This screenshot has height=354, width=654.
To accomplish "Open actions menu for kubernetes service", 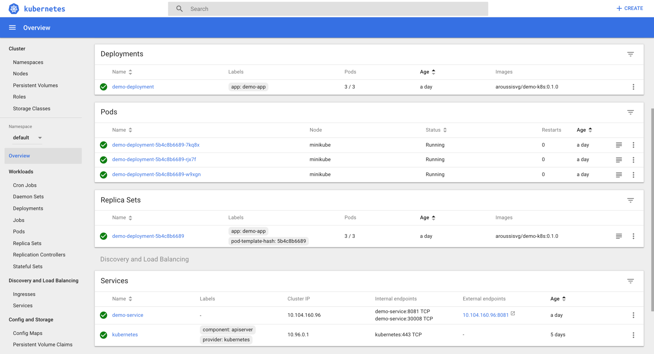I will click(x=633, y=335).
